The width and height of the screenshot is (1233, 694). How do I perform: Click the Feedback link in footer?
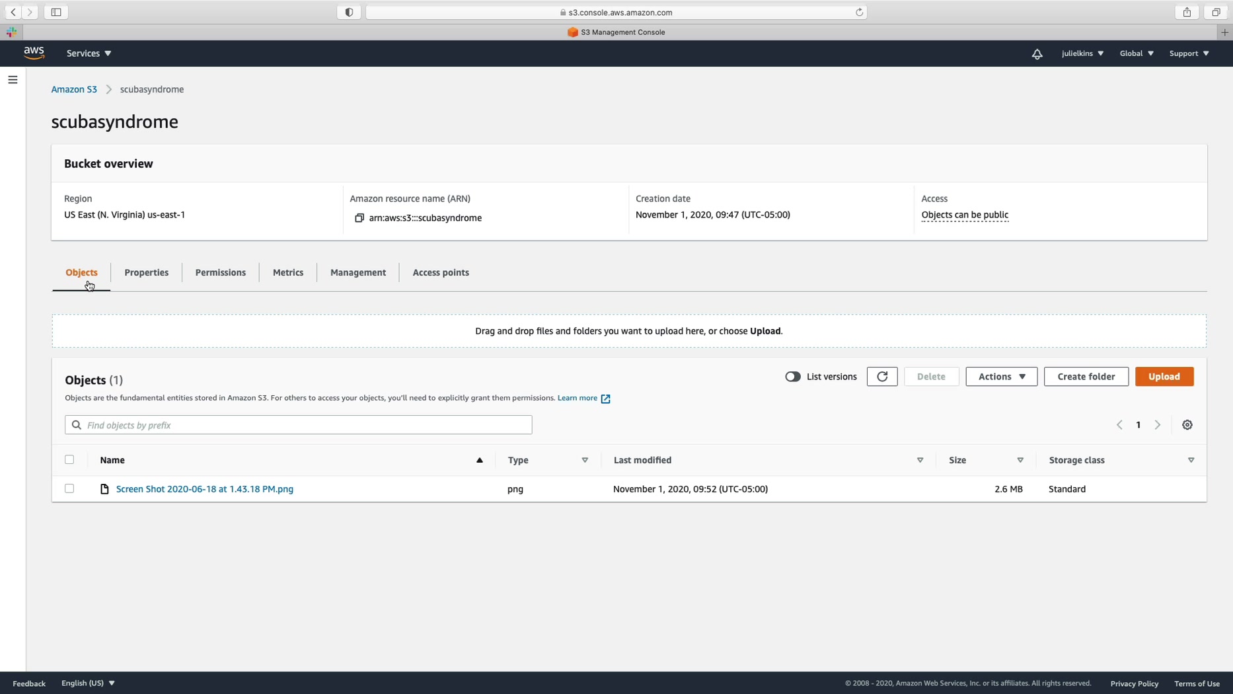click(x=29, y=683)
